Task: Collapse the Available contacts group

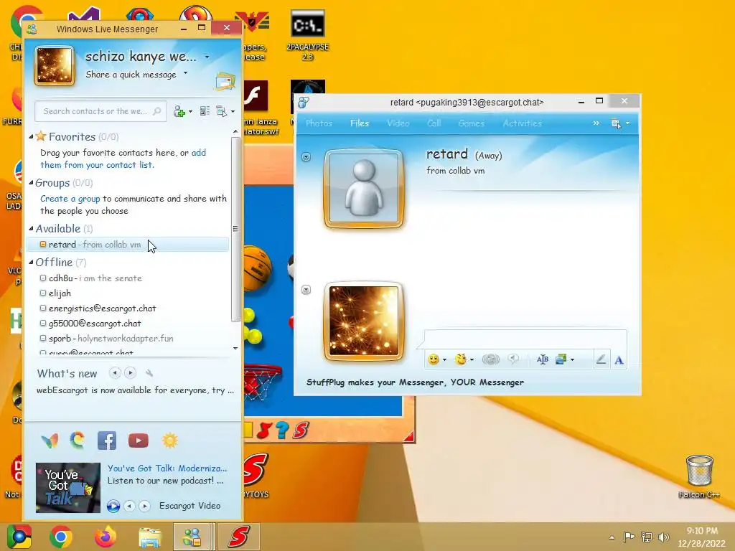Action: click(31, 229)
